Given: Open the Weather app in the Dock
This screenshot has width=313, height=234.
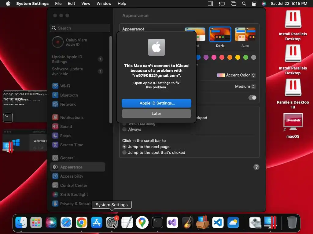Looking at the screenshot, I should click(233, 222).
